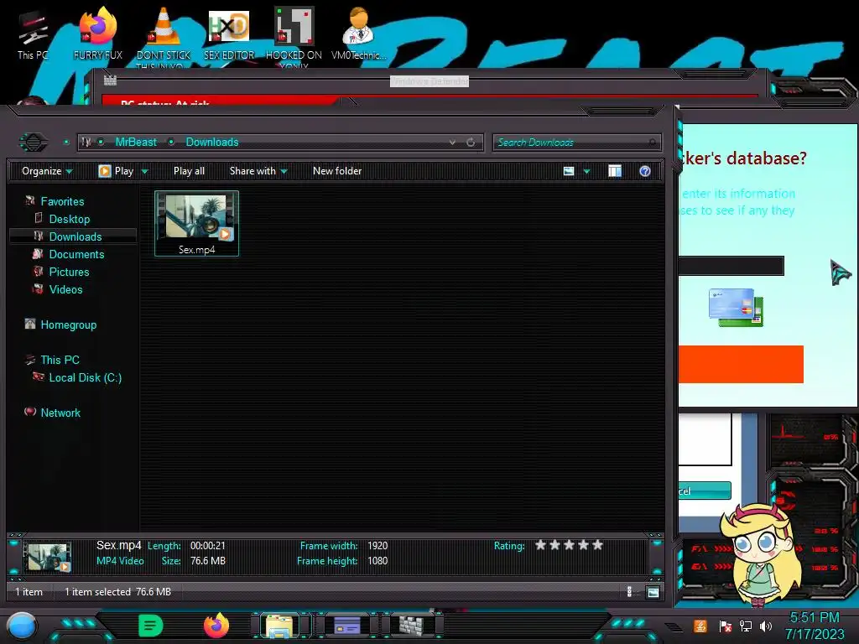Open the credit card taskbar app
Screen dimensions: 859x644
coord(346,626)
